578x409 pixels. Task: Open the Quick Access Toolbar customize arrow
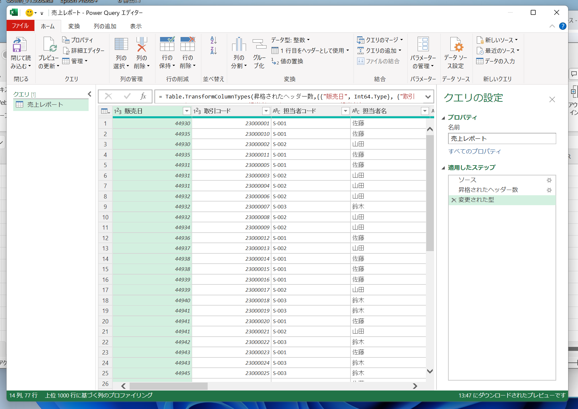[42, 13]
